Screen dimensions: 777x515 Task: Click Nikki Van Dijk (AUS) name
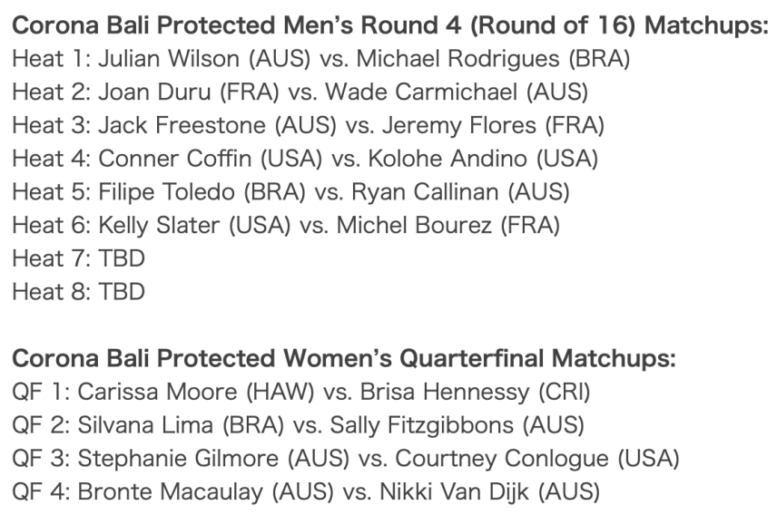click(x=489, y=491)
